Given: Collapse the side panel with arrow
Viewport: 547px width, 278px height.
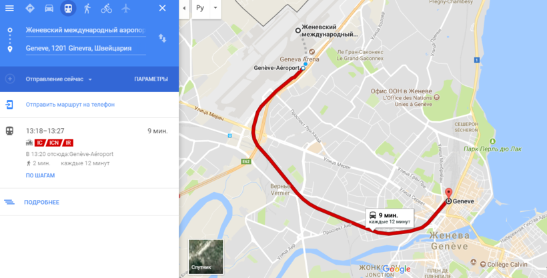Looking at the screenshot, I should coord(184,8).
